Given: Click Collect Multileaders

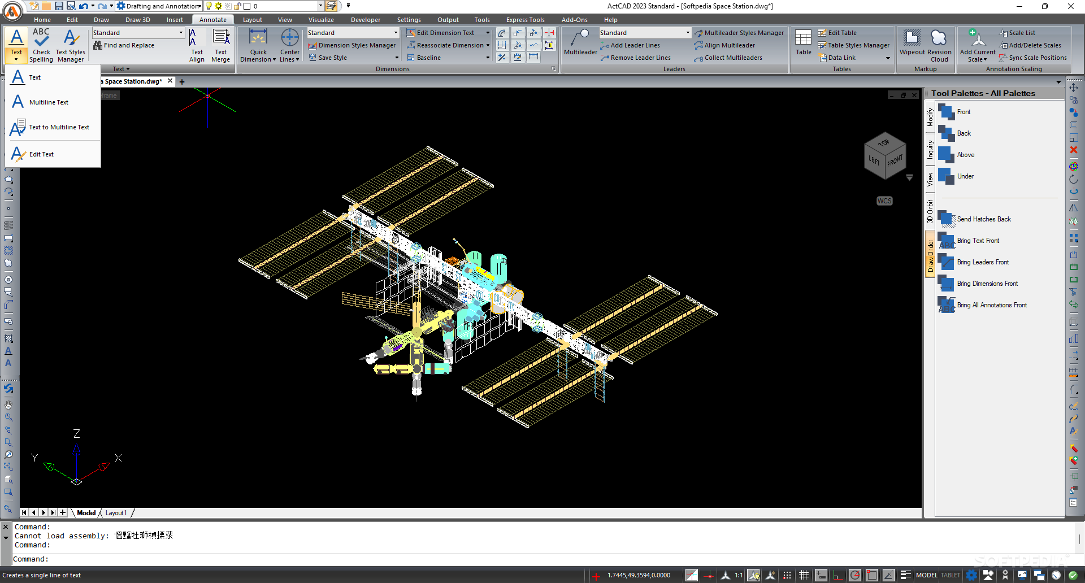Looking at the screenshot, I should [728, 58].
